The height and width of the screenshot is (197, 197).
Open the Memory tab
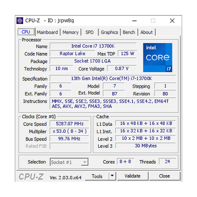coord(70,32)
